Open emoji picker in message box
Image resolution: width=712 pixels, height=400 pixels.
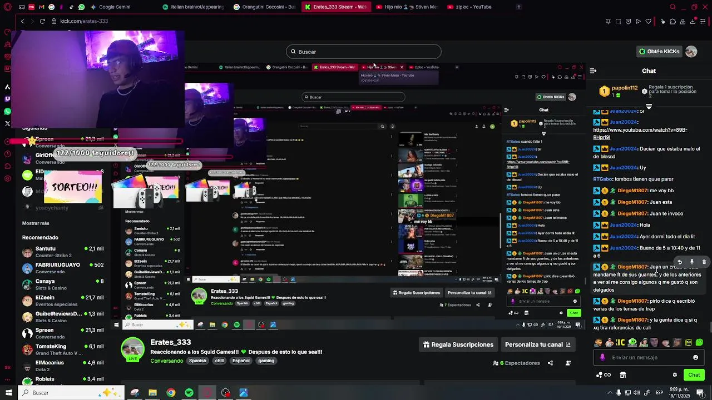coord(695,357)
